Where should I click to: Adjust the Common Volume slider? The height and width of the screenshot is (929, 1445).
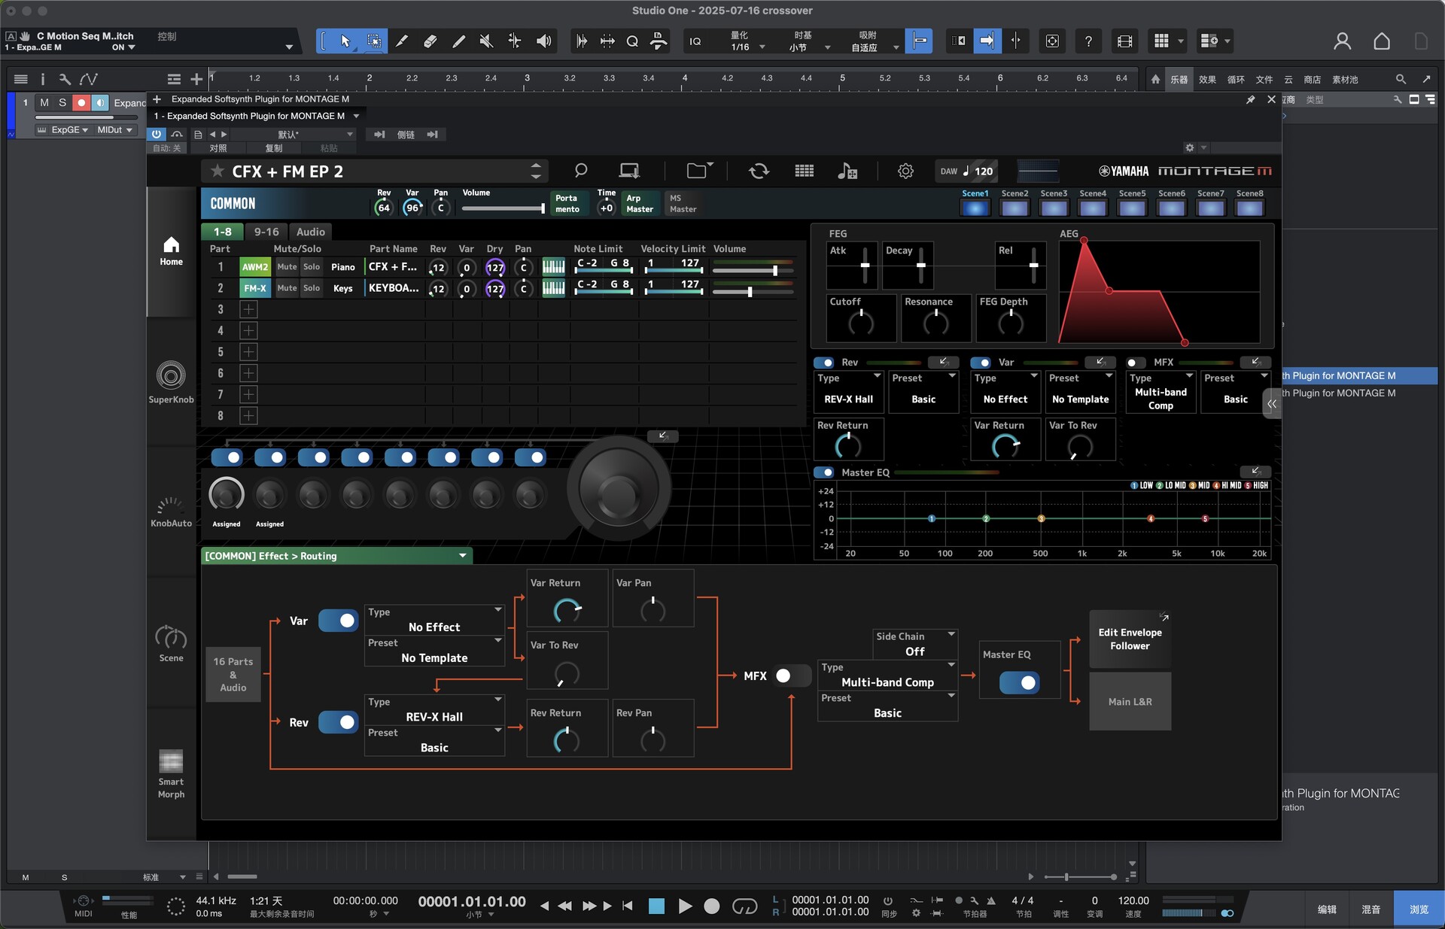tap(503, 208)
